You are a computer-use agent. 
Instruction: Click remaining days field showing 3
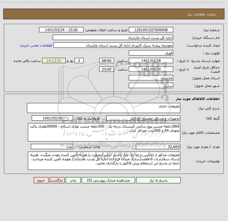(79, 61)
